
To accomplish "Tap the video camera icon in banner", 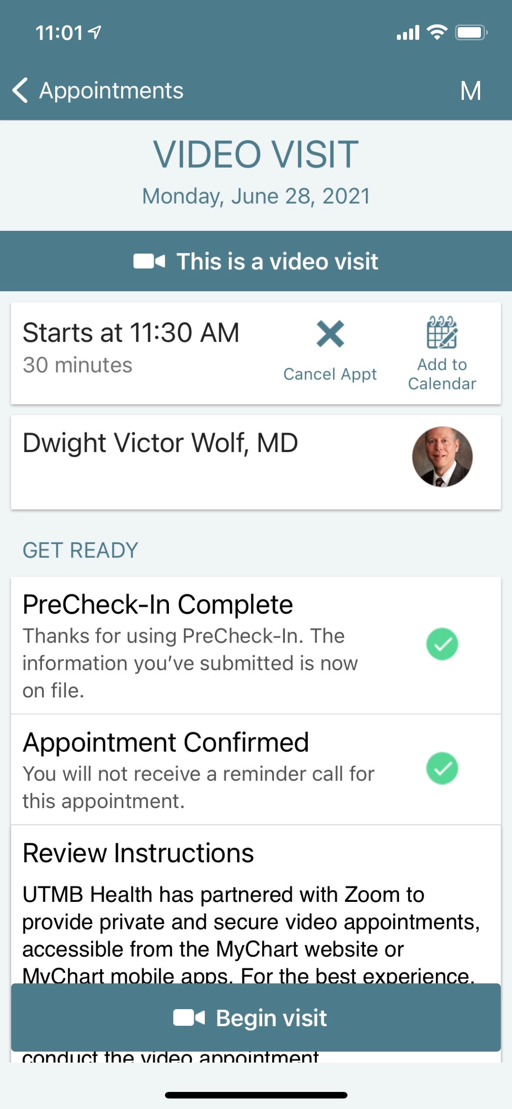I will click(149, 261).
